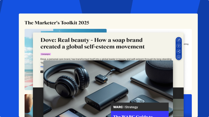Open The WARC Guide to title banner

click(140, 114)
